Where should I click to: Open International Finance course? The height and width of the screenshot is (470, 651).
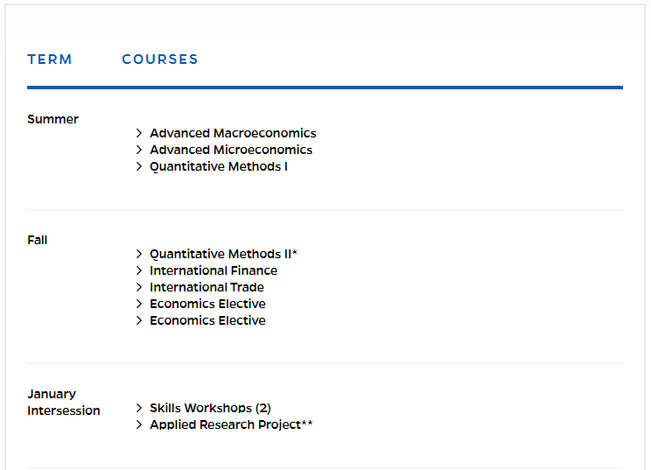pos(213,270)
